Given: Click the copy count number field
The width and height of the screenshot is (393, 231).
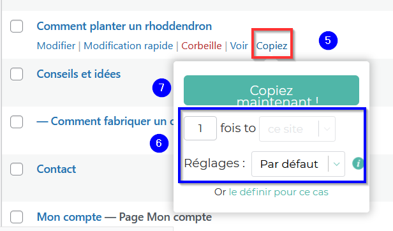Looking at the screenshot, I should pyautogui.click(x=200, y=128).
